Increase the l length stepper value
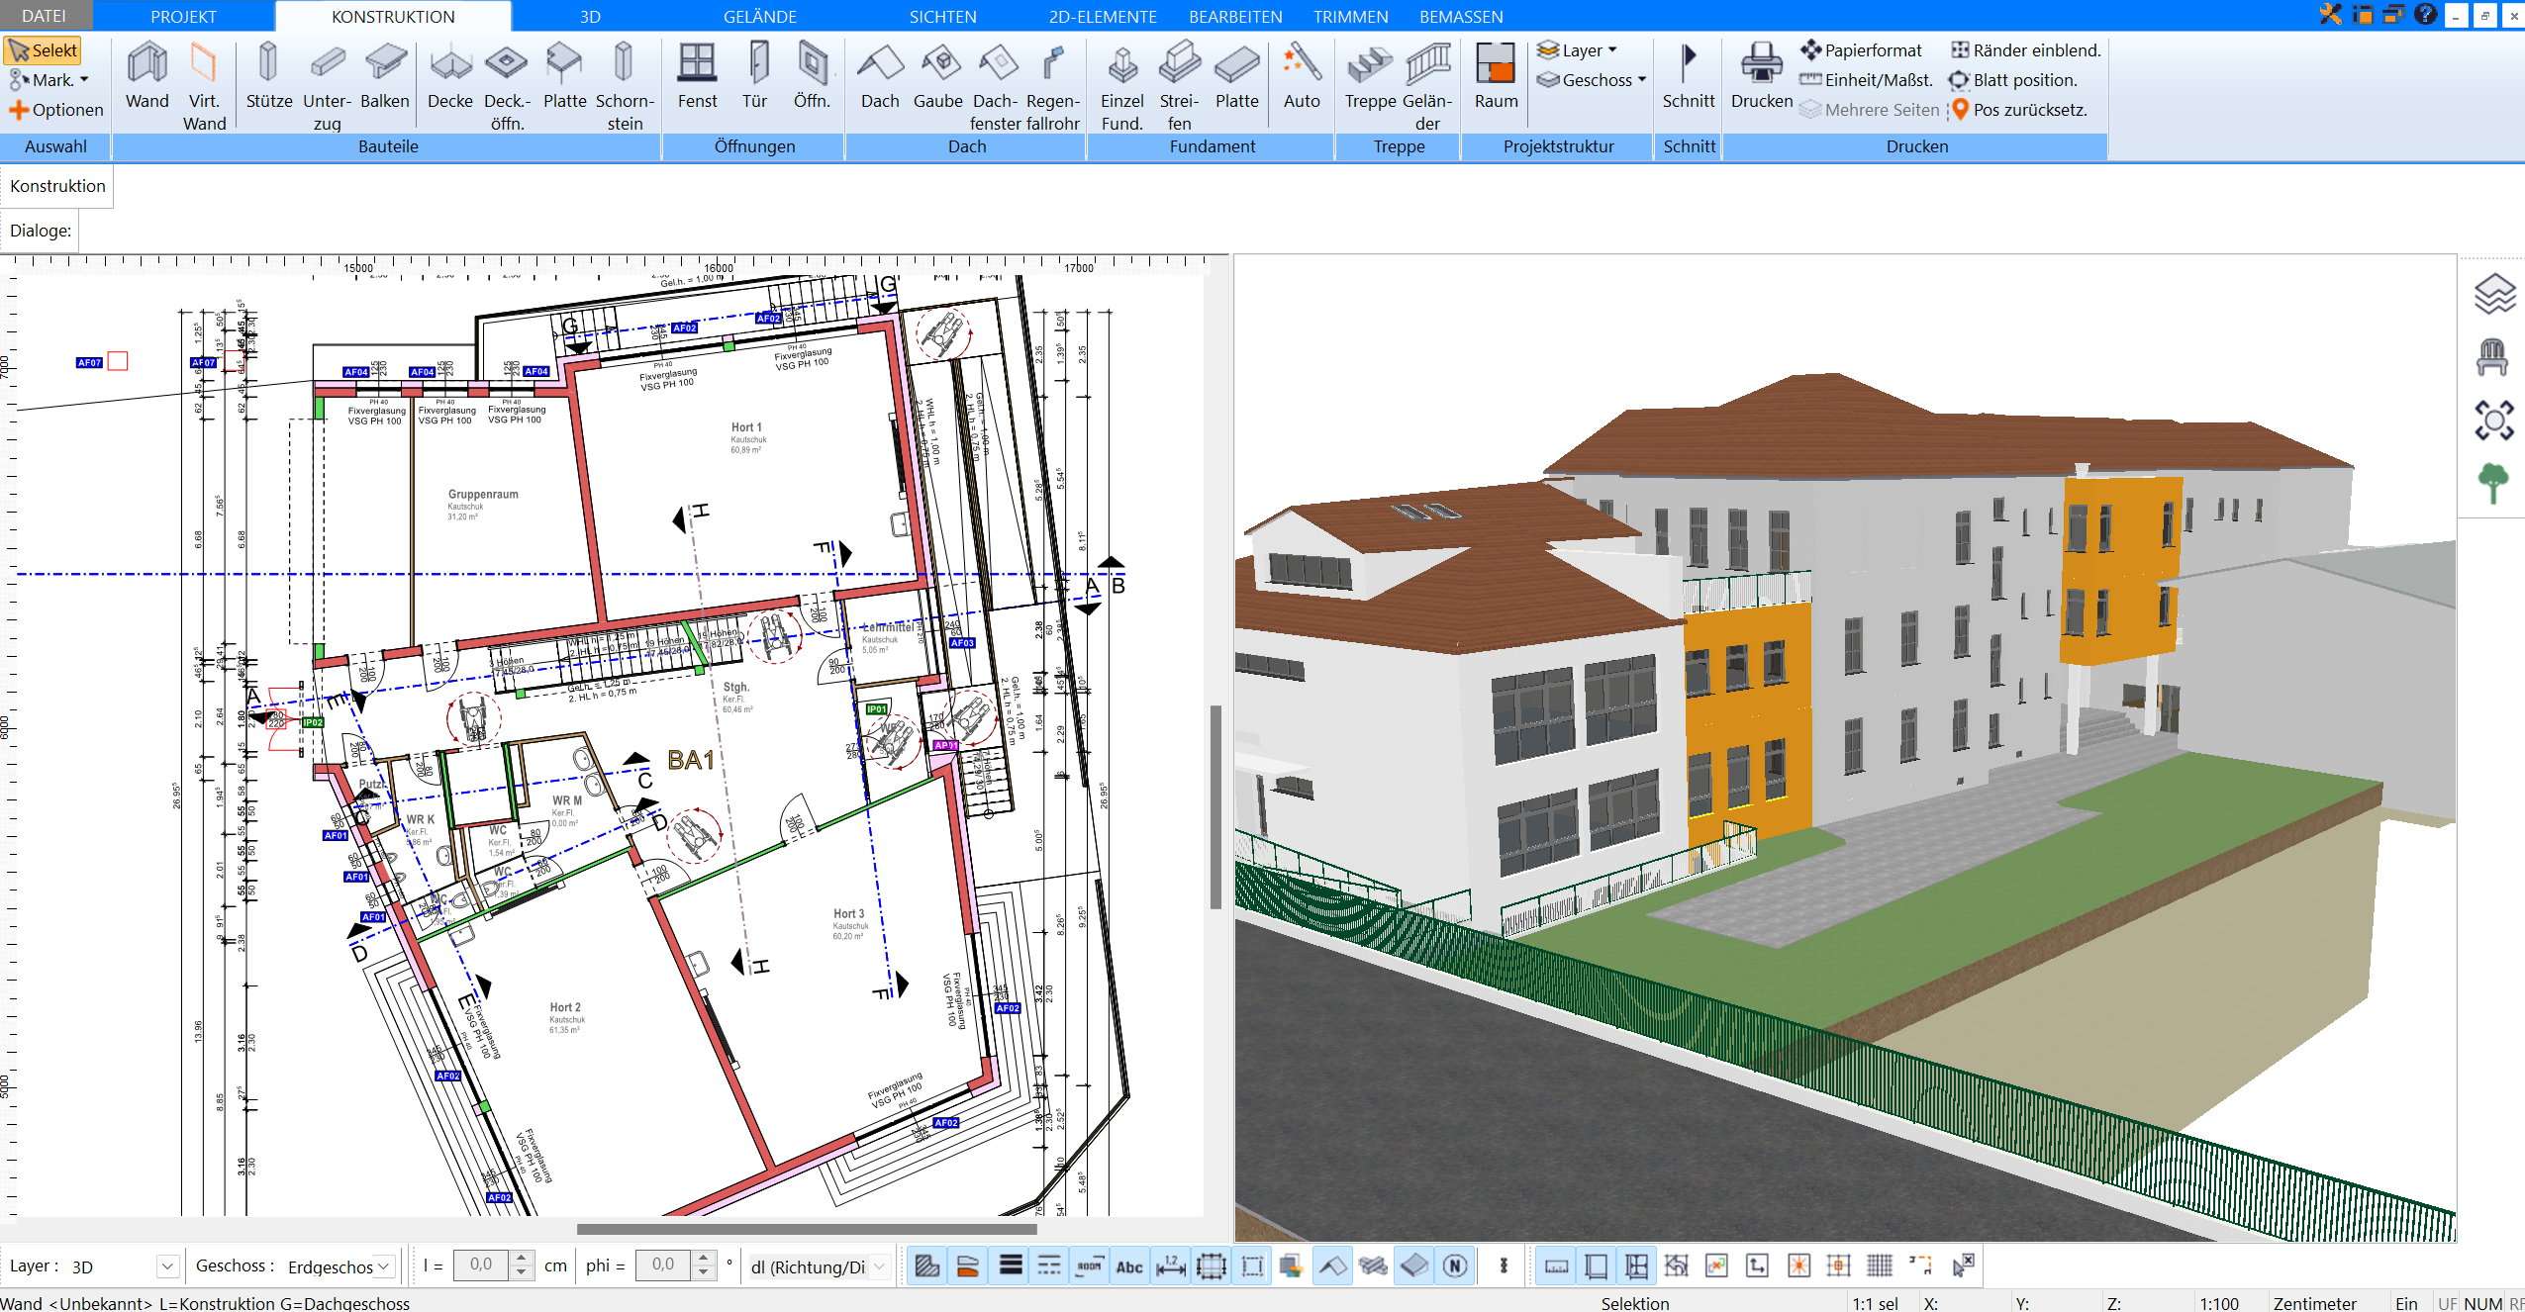Viewport: 2525px width, 1312px height. tap(522, 1259)
